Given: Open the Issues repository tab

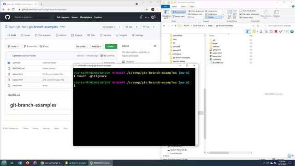Looking at the screenshot, I should point(25,35).
